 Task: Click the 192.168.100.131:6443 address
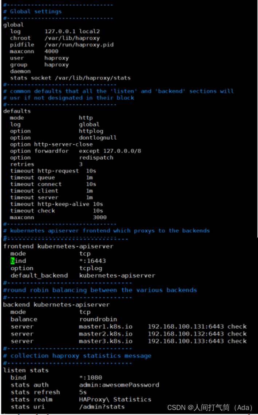click(186, 327)
